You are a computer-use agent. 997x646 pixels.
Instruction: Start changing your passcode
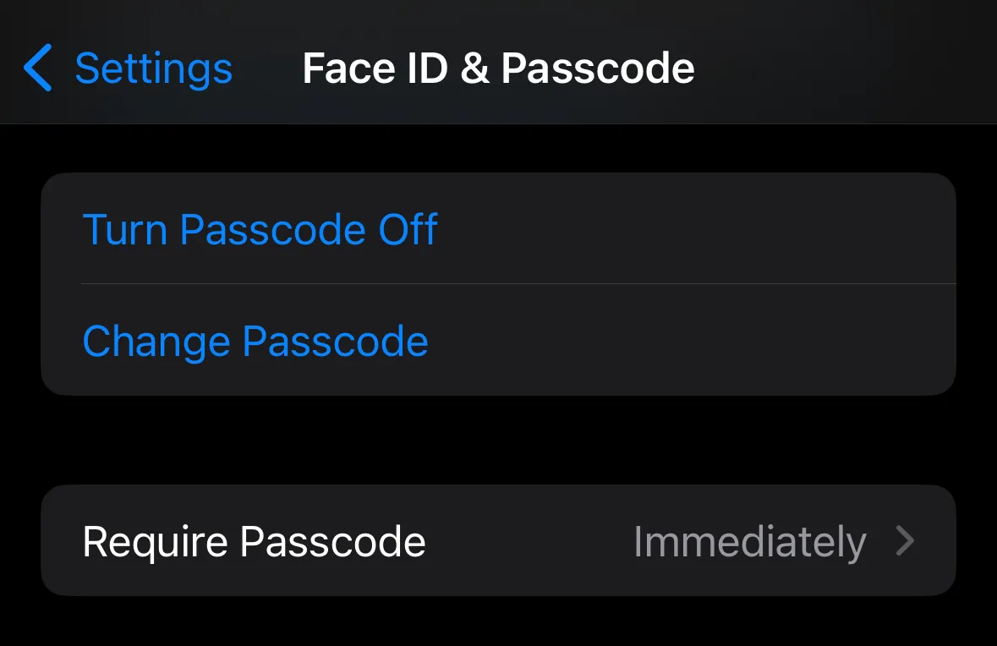(x=255, y=342)
